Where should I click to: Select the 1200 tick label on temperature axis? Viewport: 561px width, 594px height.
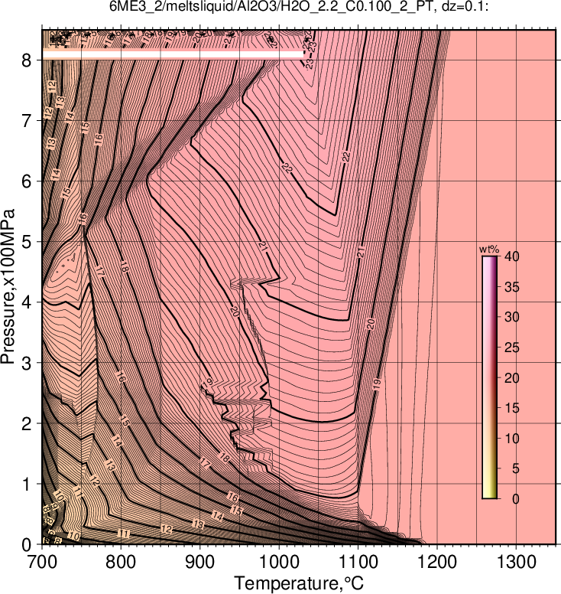click(437, 562)
